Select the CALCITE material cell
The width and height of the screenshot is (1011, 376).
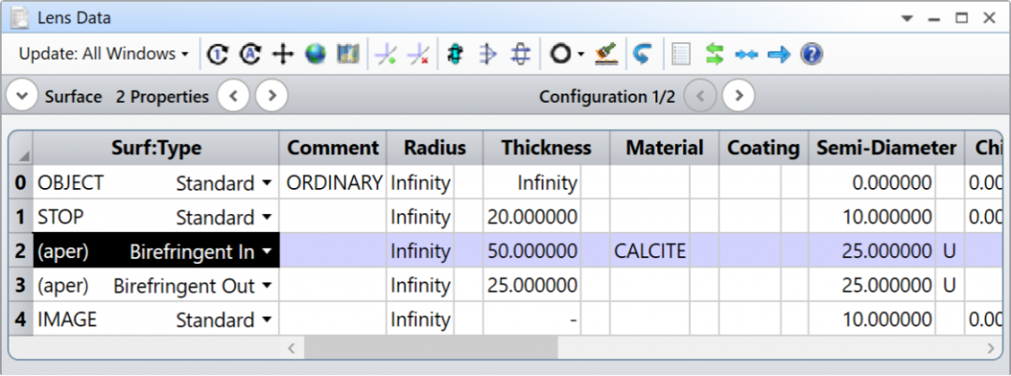[650, 252]
